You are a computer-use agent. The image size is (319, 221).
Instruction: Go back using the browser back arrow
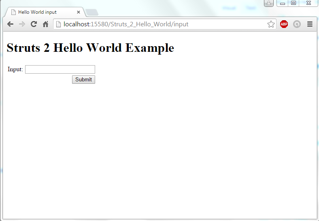[10, 24]
